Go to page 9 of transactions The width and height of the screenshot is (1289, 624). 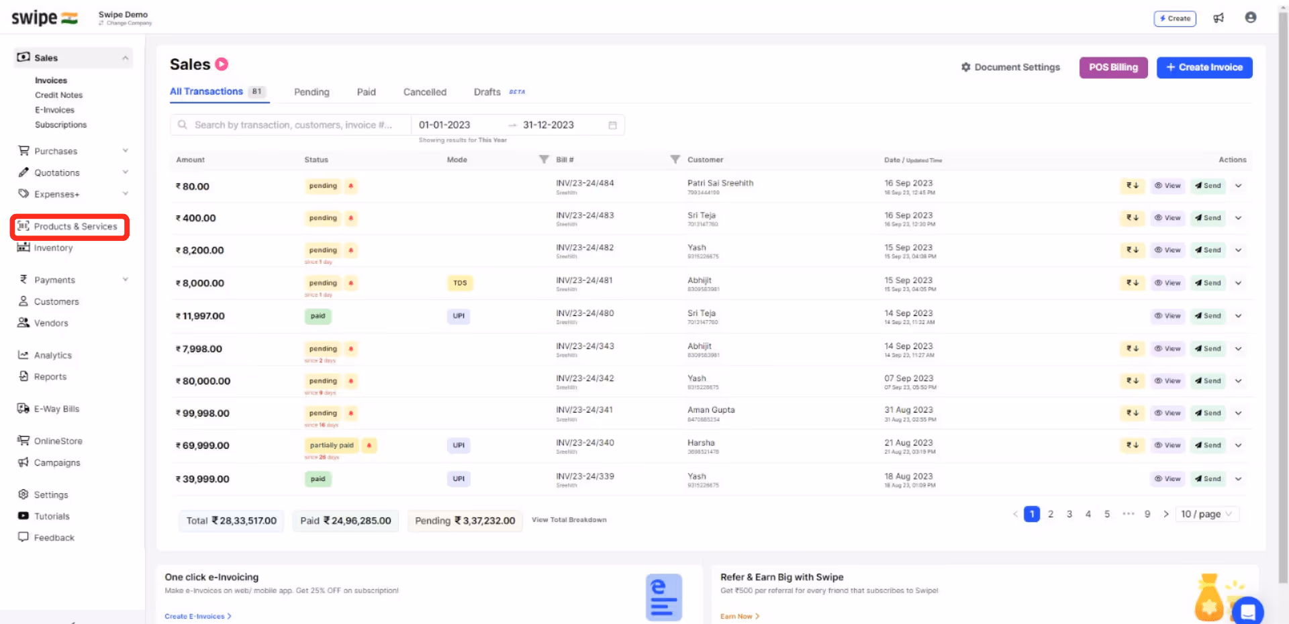click(1147, 514)
